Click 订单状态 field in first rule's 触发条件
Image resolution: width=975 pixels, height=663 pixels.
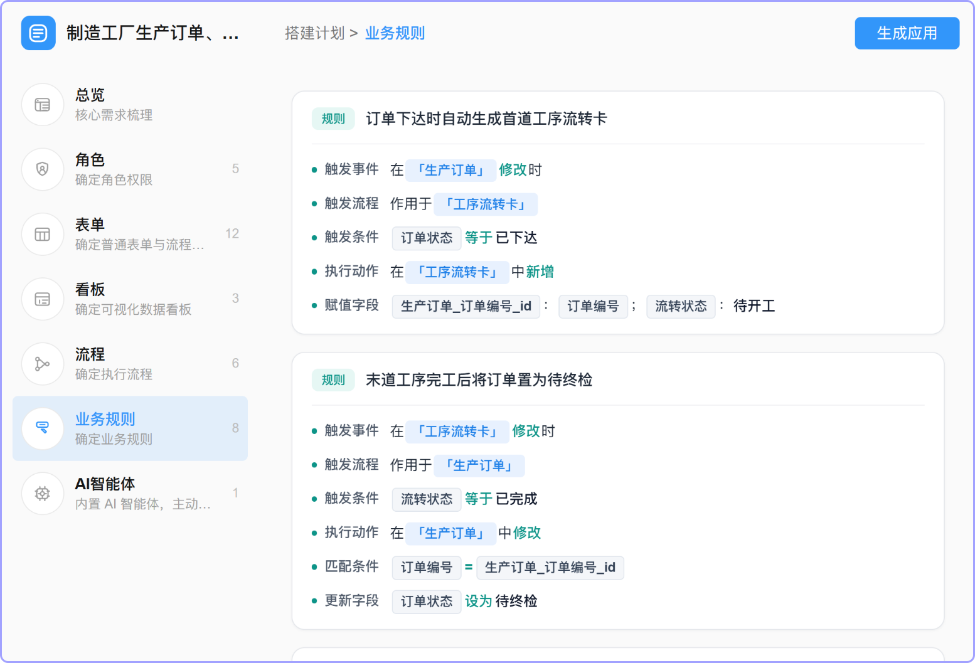427,238
